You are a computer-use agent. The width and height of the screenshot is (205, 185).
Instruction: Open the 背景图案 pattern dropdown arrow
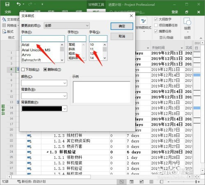[65, 109]
